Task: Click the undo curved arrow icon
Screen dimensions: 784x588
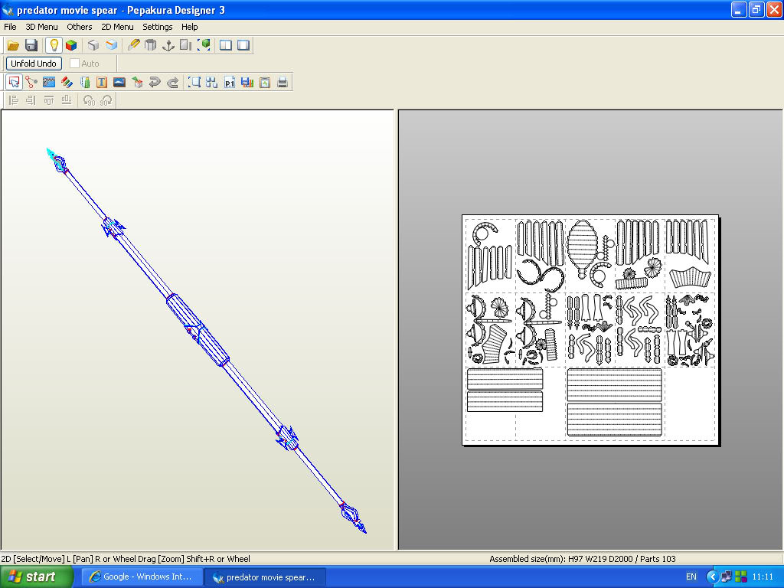Action: coord(155,83)
